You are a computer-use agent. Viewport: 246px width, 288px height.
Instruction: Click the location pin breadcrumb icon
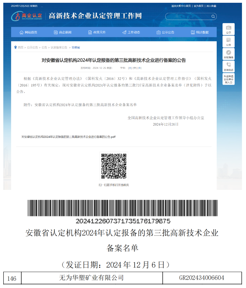15,47
